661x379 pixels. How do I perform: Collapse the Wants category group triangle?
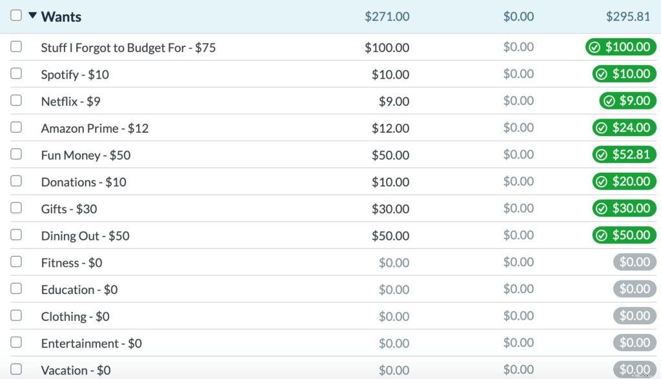(x=32, y=15)
